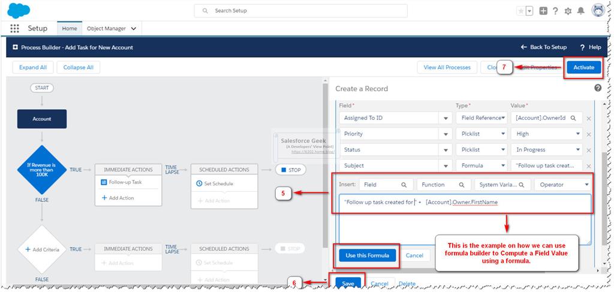Click Use this Formula button
Image resolution: width=614 pixels, height=292 pixels.
pyautogui.click(x=368, y=255)
